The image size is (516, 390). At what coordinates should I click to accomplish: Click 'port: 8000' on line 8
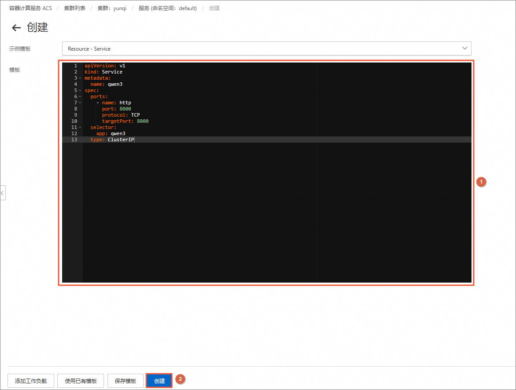116,109
